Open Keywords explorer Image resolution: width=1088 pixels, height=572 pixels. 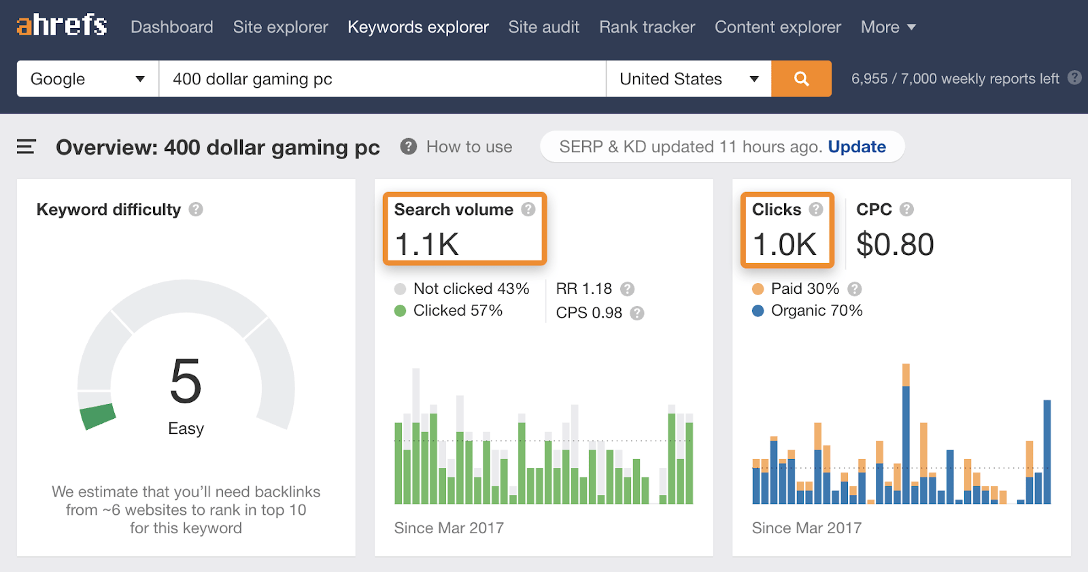(418, 27)
